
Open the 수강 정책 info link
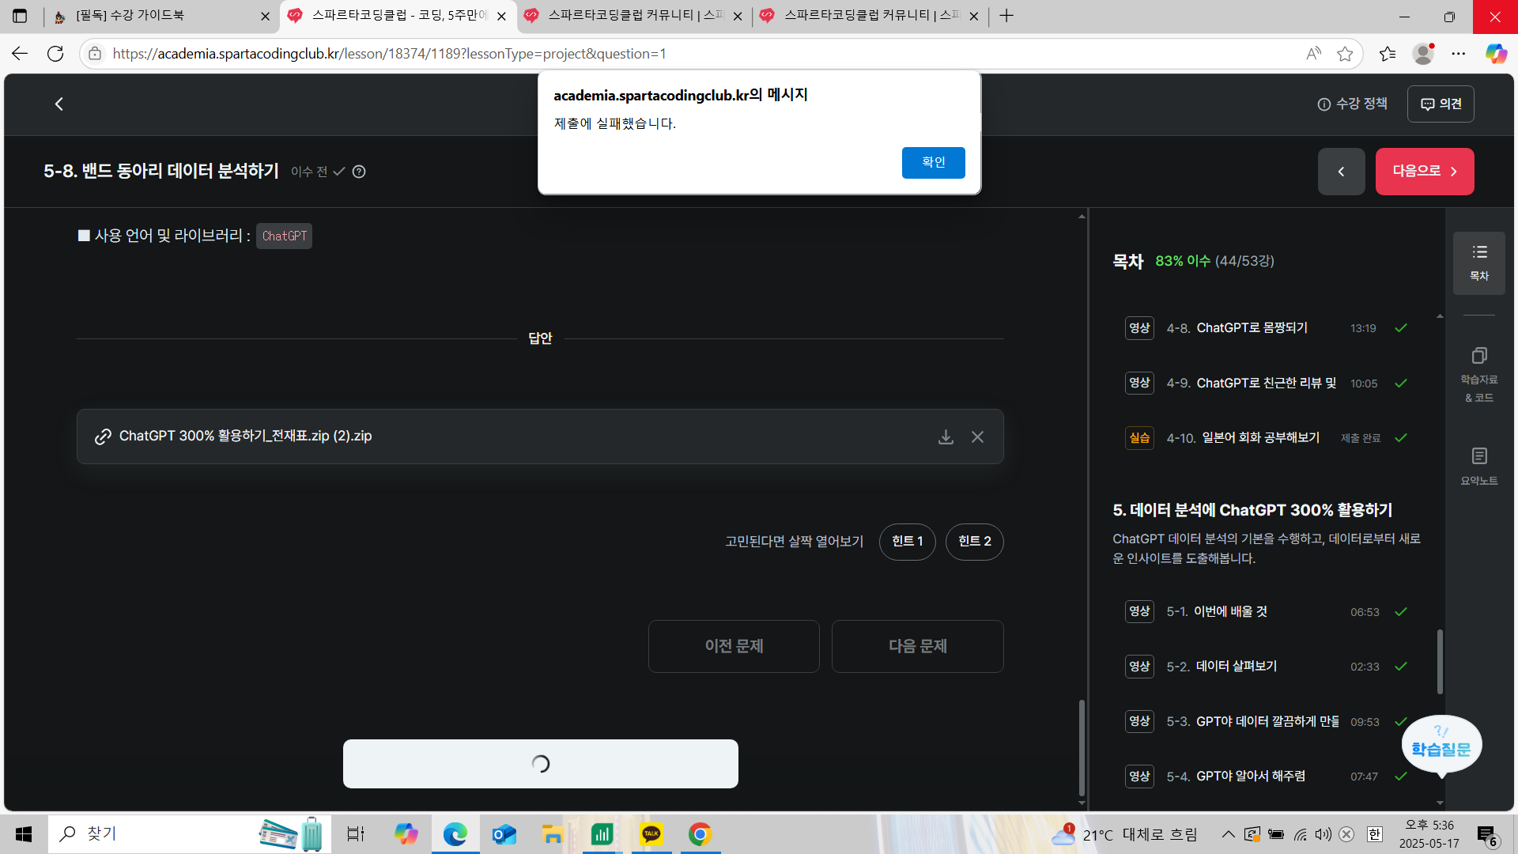coord(1352,104)
